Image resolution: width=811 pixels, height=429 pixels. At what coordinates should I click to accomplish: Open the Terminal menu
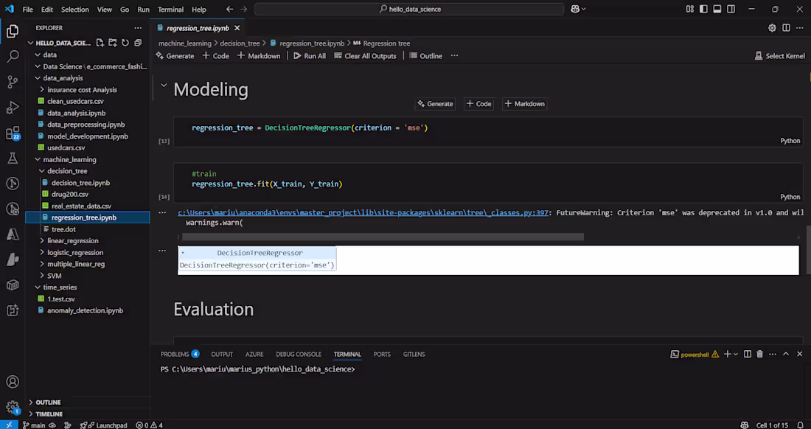pos(171,10)
